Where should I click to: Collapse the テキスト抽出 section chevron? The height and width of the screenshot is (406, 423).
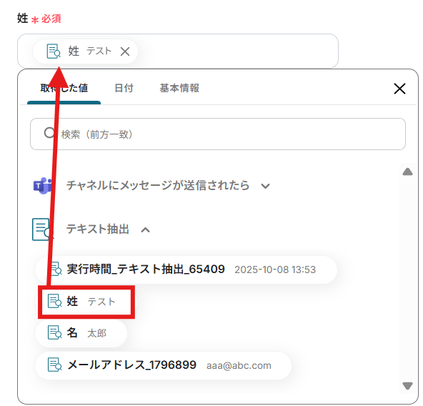click(x=146, y=229)
